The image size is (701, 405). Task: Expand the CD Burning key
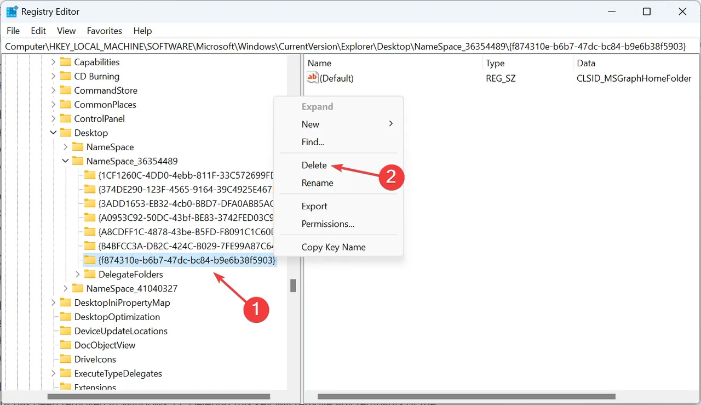coord(53,76)
